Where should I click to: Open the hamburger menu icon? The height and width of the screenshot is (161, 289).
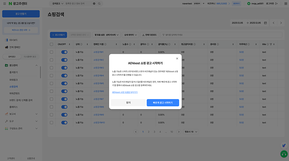[x=4, y=3]
